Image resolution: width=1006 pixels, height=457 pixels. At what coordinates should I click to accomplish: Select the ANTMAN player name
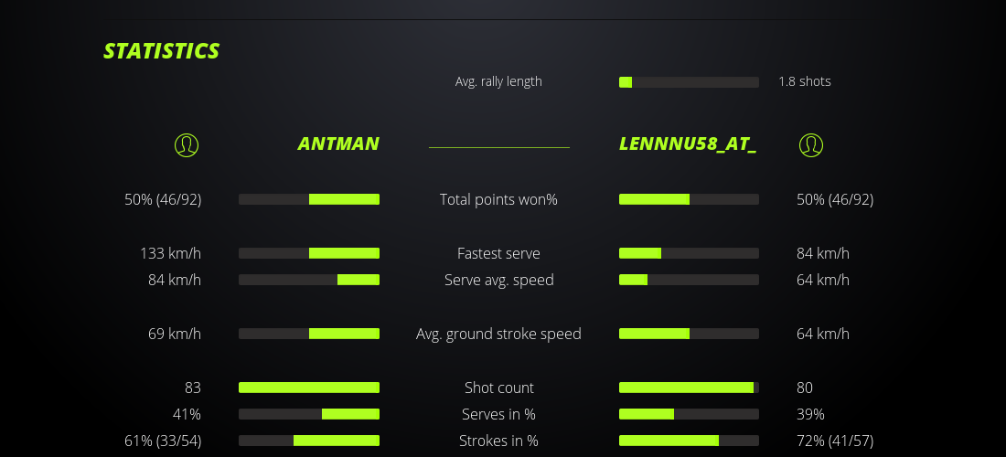point(338,143)
